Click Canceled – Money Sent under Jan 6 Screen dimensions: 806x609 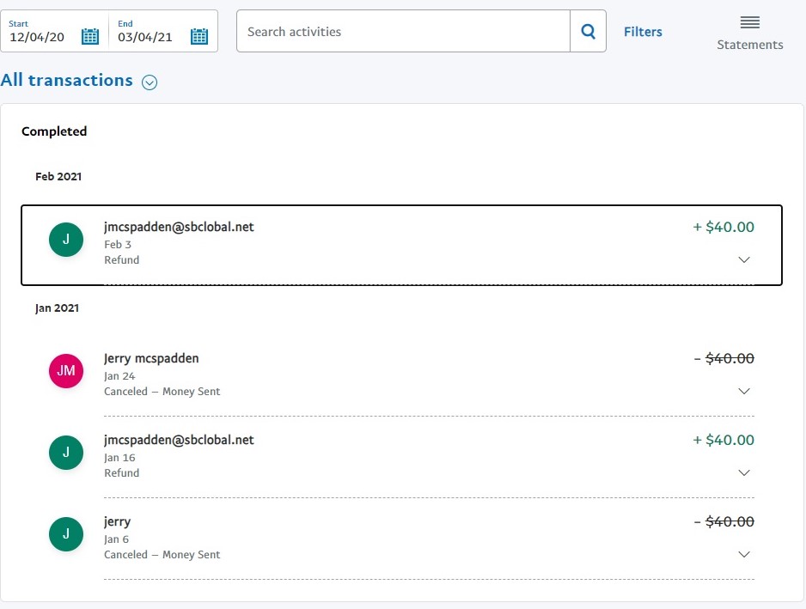coord(162,555)
